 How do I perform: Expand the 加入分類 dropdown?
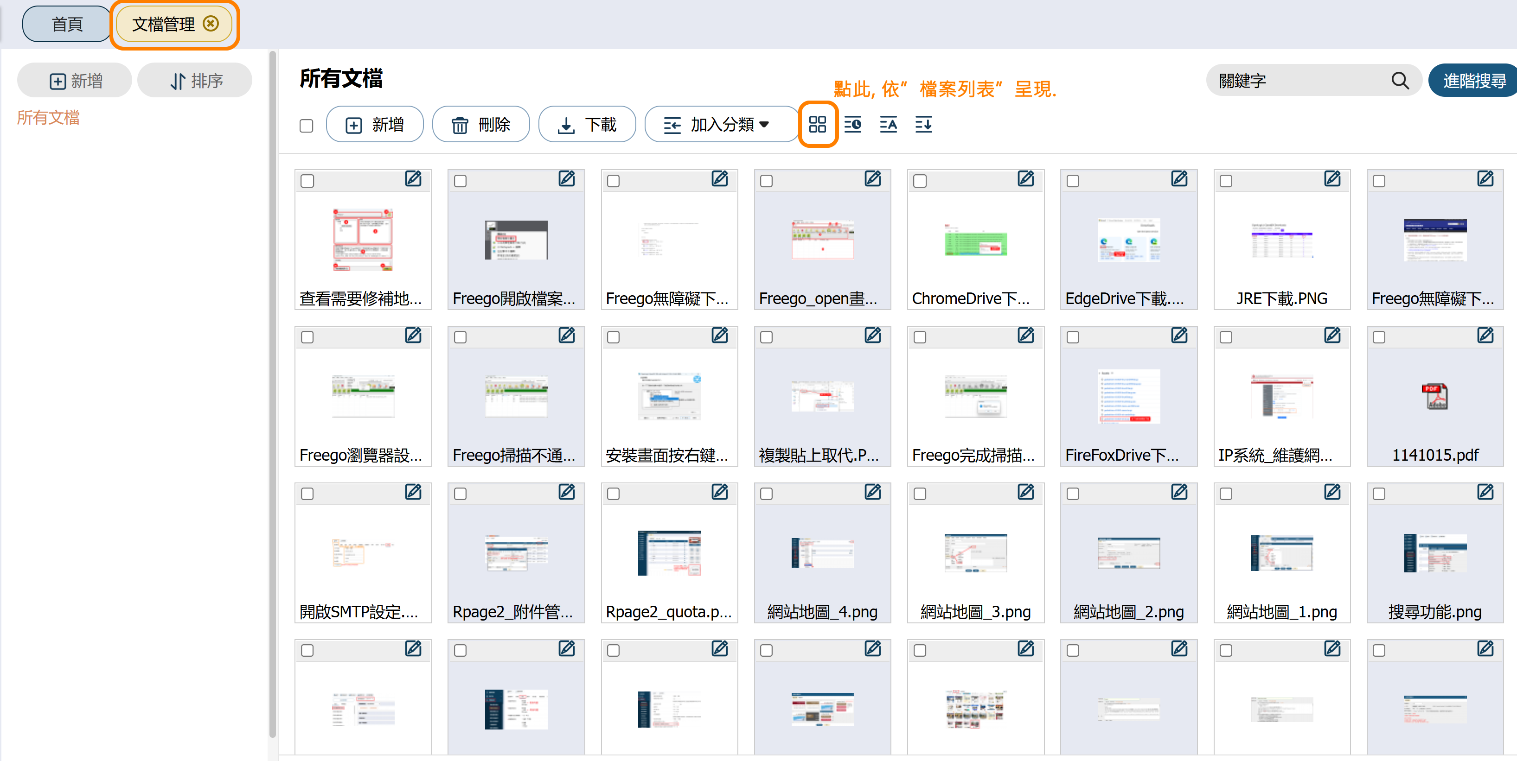(722, 124)
